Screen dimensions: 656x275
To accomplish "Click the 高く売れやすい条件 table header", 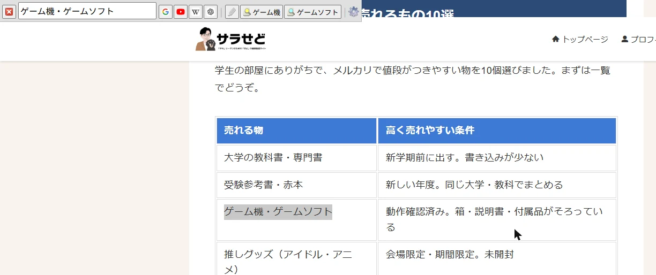I will click(x=497, y=131).
